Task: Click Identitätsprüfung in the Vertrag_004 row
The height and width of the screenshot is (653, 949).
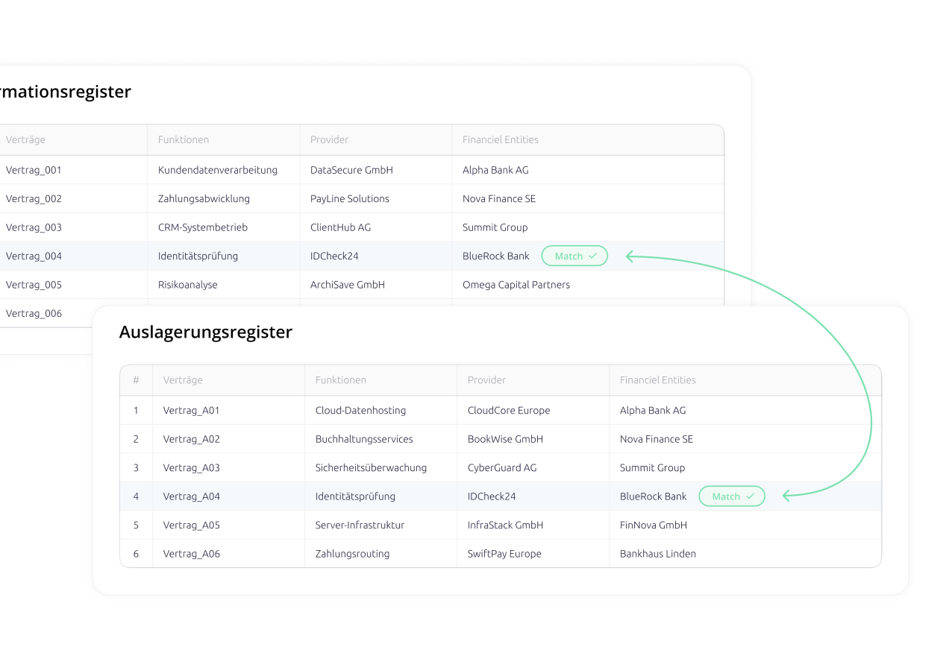Action: click(x=198, y=256)
